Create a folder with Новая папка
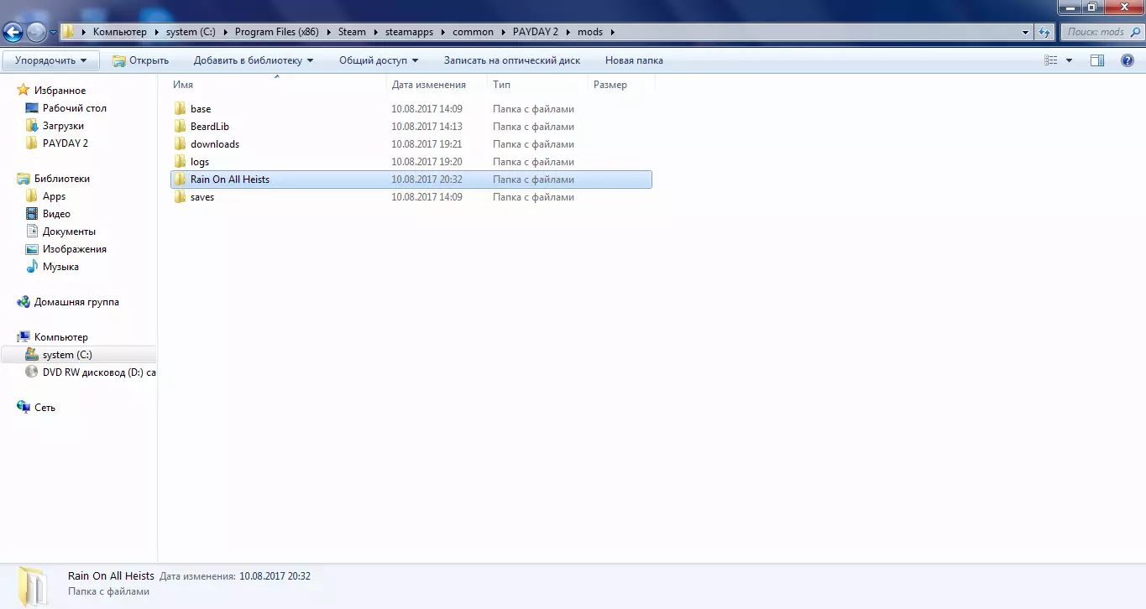Screen dimensions: 1146x609 click(634, 60)
